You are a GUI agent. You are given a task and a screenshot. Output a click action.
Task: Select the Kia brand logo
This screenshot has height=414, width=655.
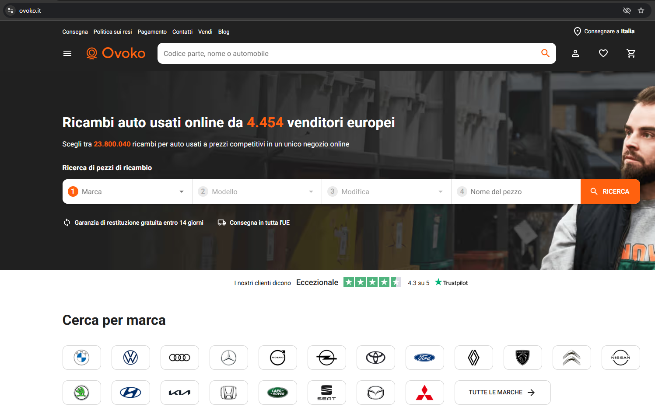tap(180, 393)
